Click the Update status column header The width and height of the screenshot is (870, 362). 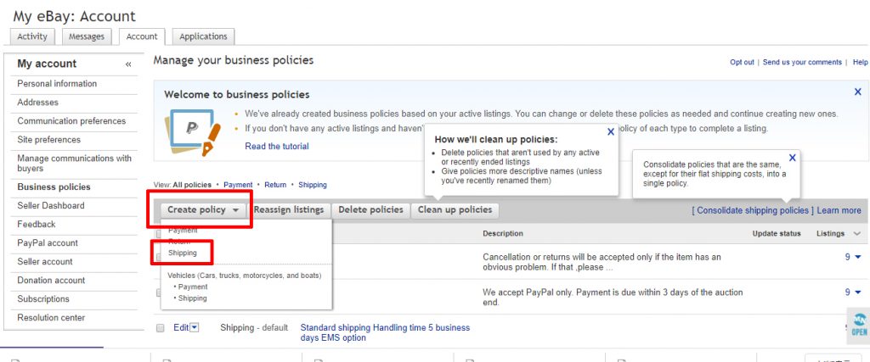(x=777, y=234)
